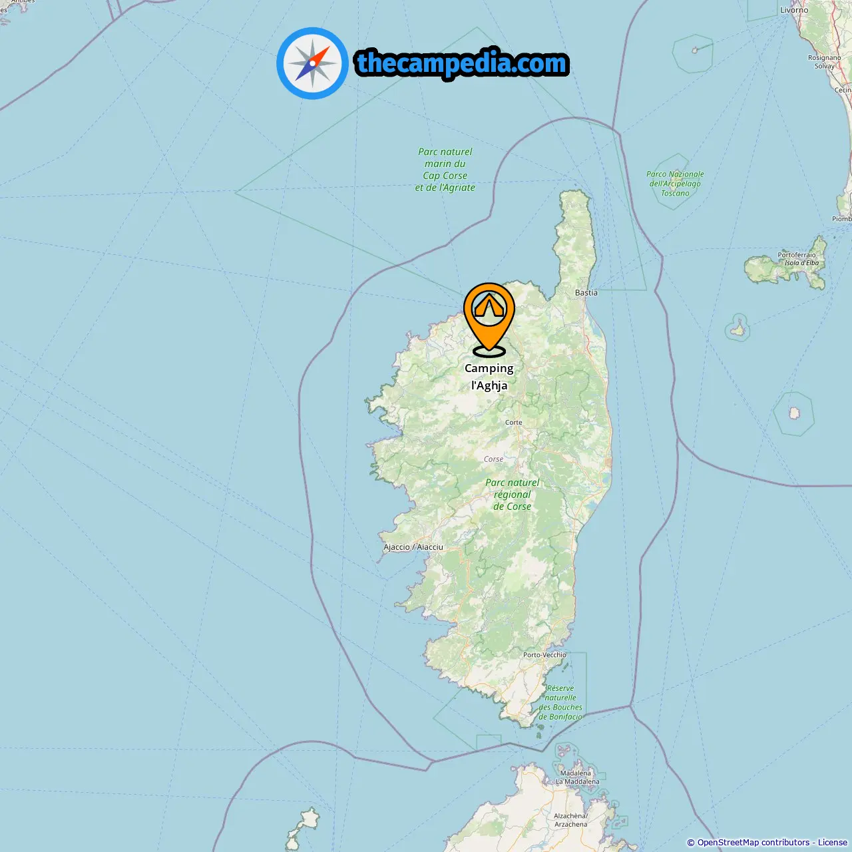The height and width of the screenshot is (852, 852).
Task: Click the Bastia city label
Action: click(x=586, y=293)
